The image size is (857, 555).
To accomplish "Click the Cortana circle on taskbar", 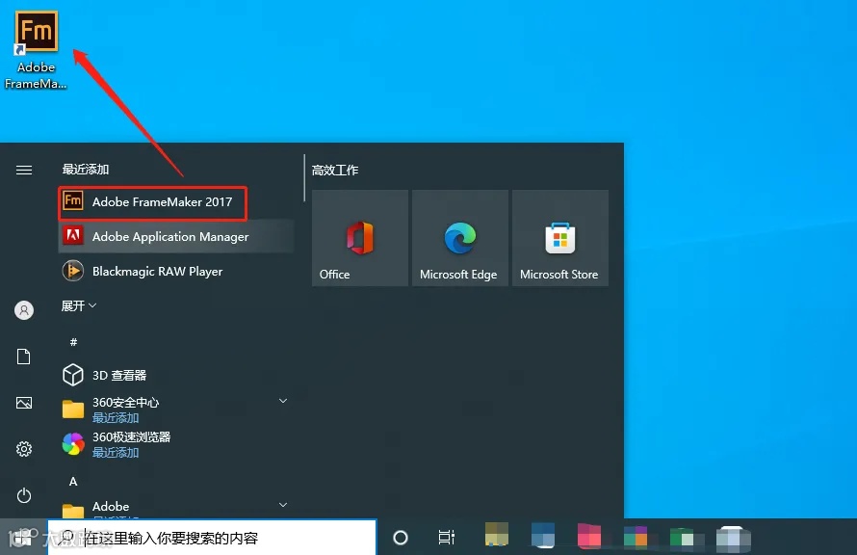I will click(401, 538).
